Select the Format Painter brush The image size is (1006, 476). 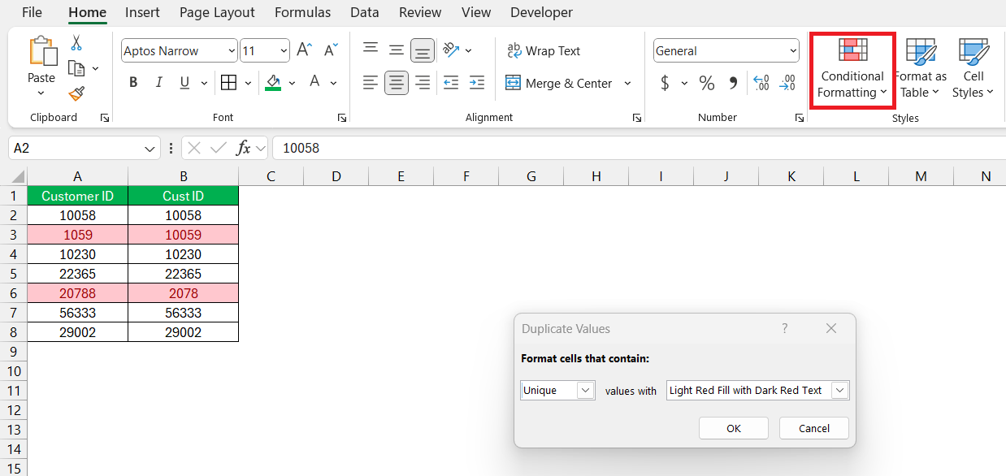pyautogui.click(x=76, y=94)
